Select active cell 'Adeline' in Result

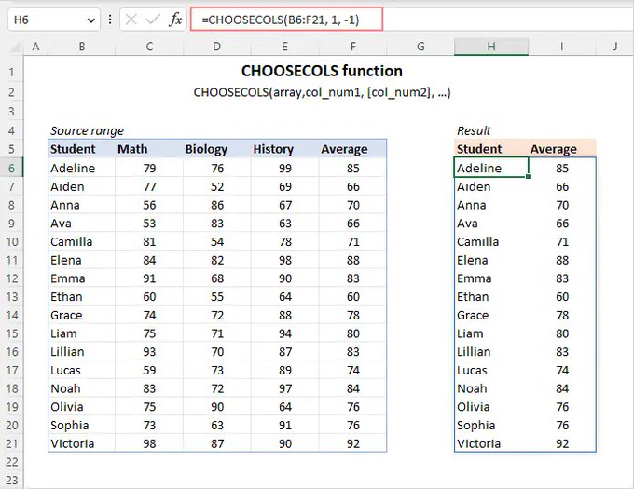point(491,168)
